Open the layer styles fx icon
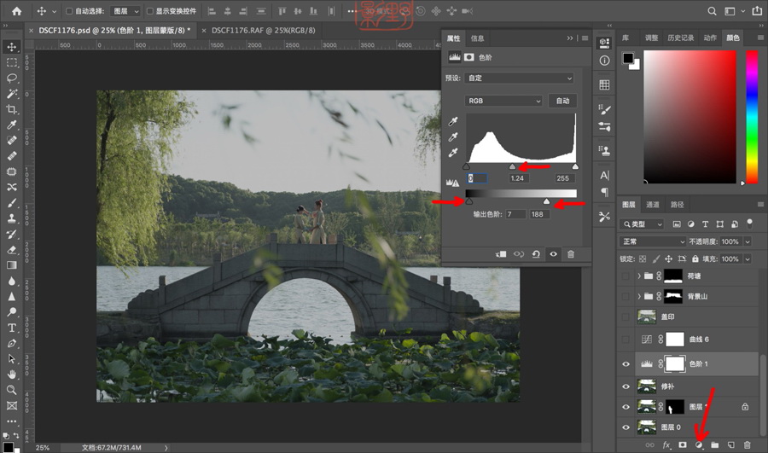The height and width of the screenshot is (453, 768). 666,444
